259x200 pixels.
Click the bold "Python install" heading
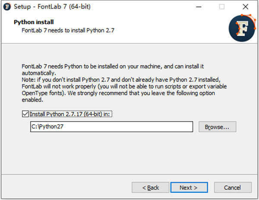click(34, 22)
